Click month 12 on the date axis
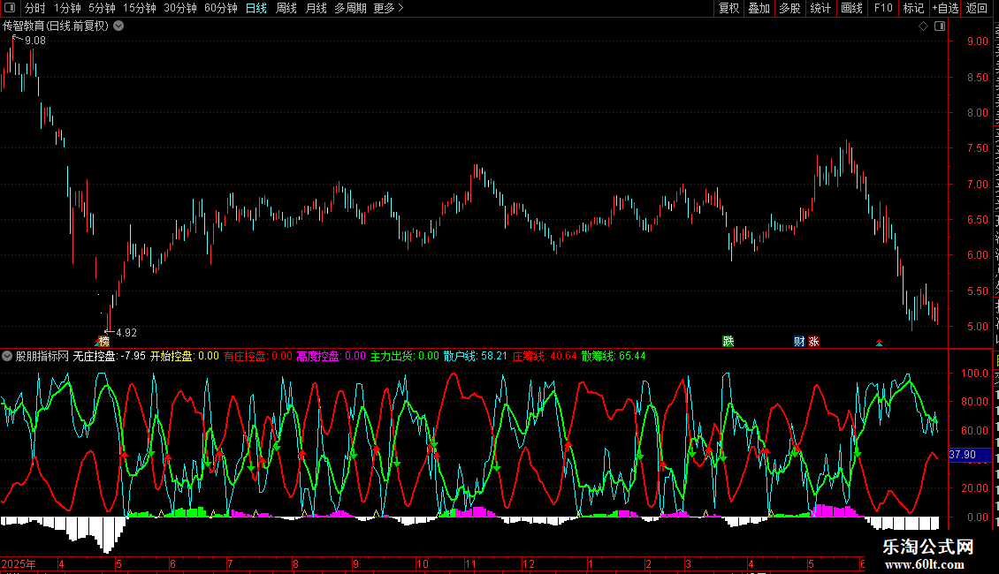 (x=528, y=563)
